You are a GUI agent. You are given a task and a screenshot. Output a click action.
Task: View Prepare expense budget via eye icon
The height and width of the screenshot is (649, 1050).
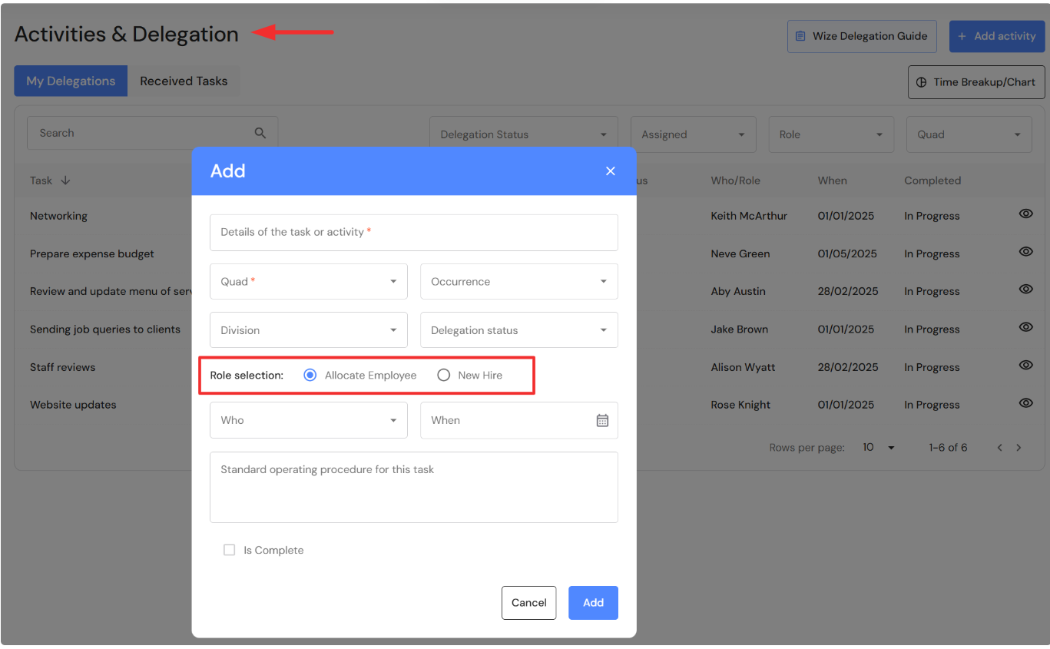point(1025,251)
